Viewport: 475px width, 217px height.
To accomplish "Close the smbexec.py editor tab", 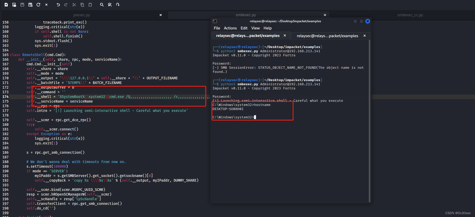I will tap(325, 15).
